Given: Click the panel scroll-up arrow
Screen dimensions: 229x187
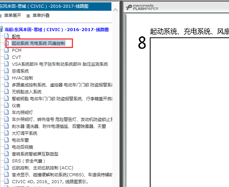Looking at the screenshot, I should (x=115, y=10).
